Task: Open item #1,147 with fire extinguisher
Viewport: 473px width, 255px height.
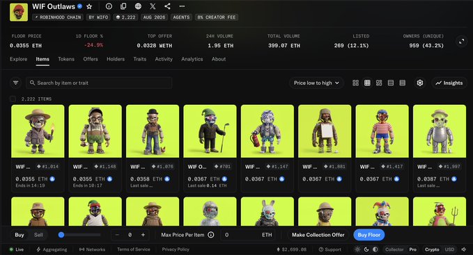Action: coord(267,131)
